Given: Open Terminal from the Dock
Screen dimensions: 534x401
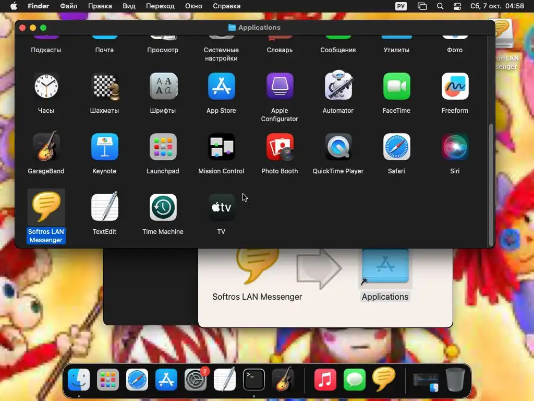Looking at the screenshot, I should coord(254,380).
